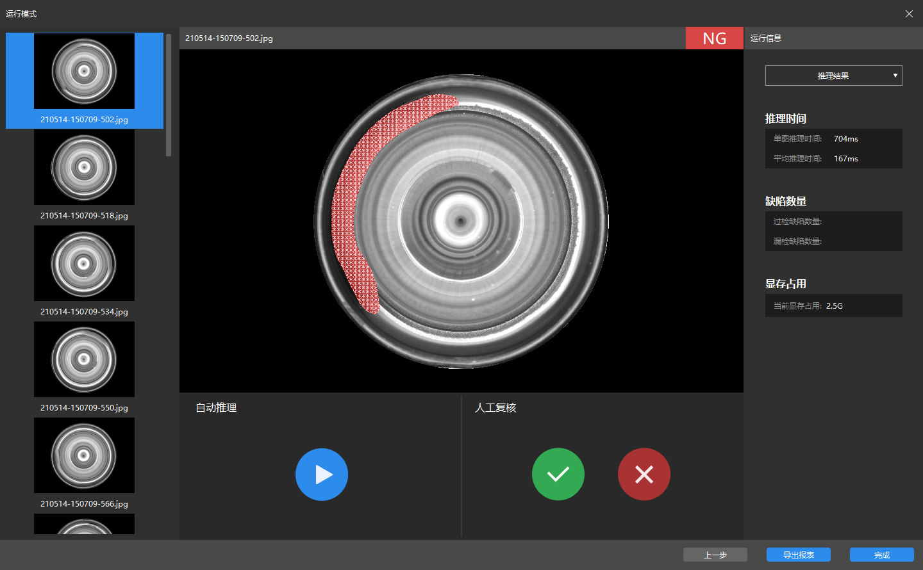Click the 运行模式 window title

pyautogui.click(x=21, y=13)
